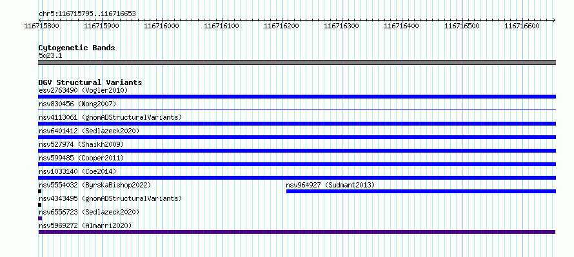Screen dimensions: 574x257
Task: Click the chr5:116715795..116716653 region label
Action: [87, 14]
